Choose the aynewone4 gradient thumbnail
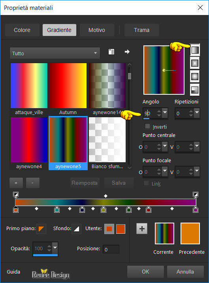The width and height of the screenshot is (209, 283). [x=29, y=144]
